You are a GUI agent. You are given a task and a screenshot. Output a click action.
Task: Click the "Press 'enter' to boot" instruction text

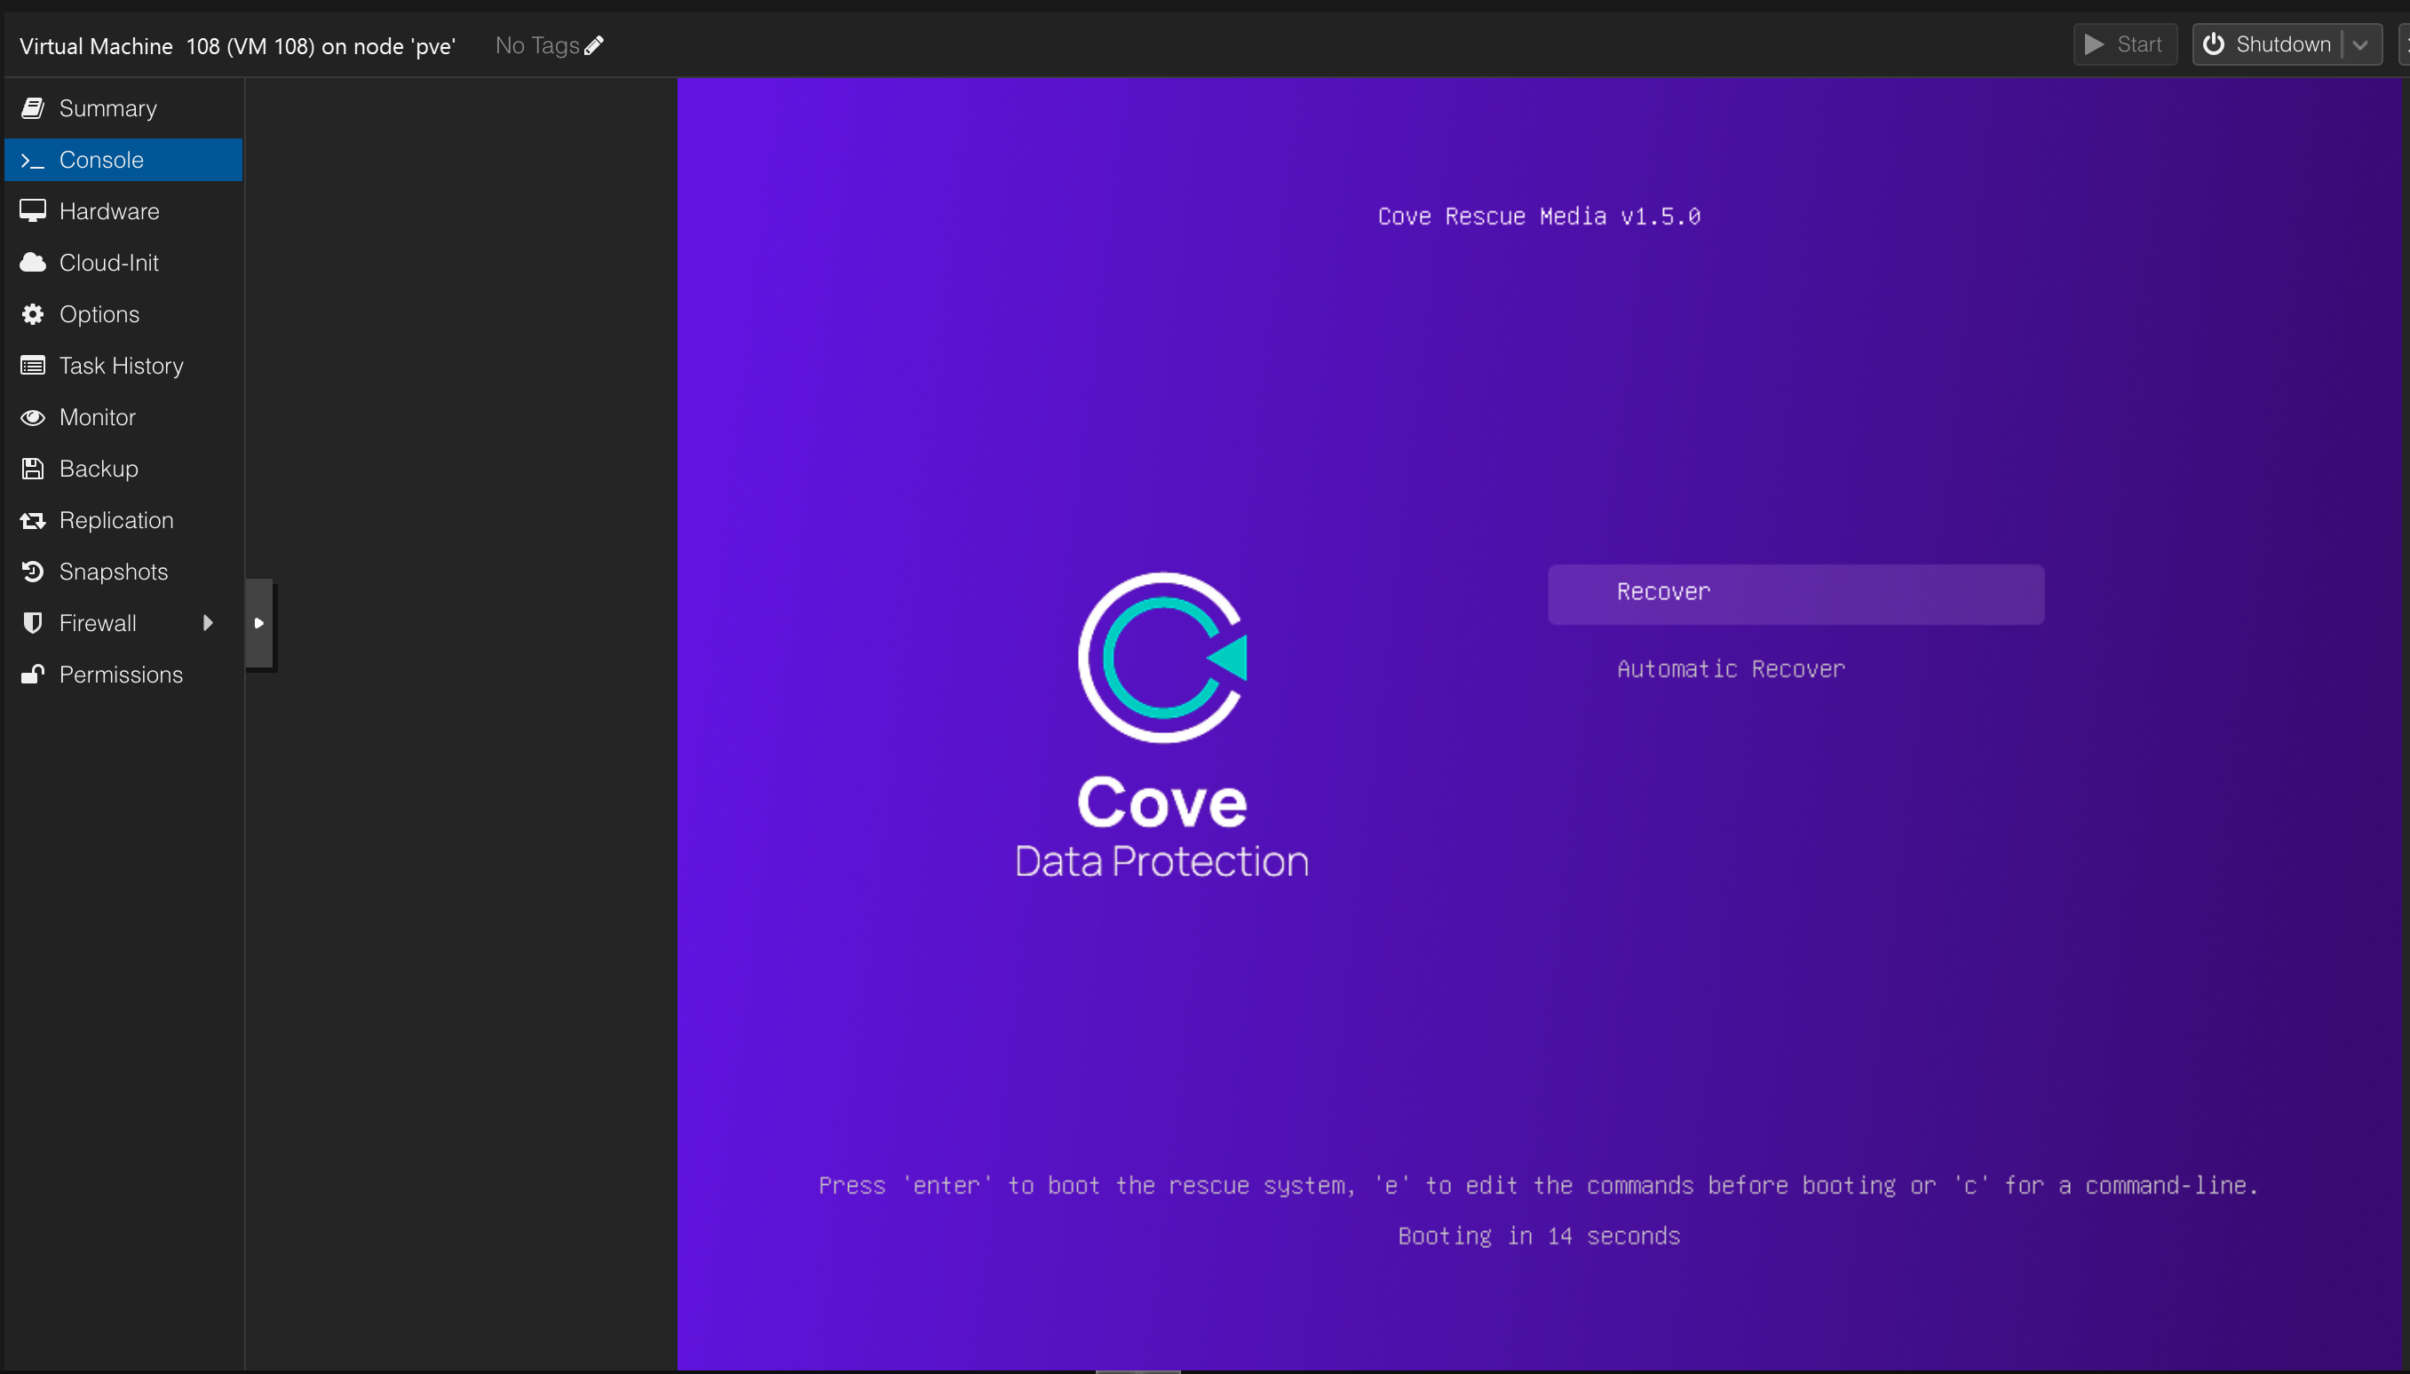(1539, 1185)
